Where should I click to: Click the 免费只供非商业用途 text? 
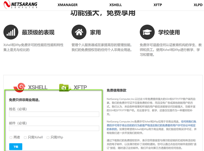click(24, 100)
